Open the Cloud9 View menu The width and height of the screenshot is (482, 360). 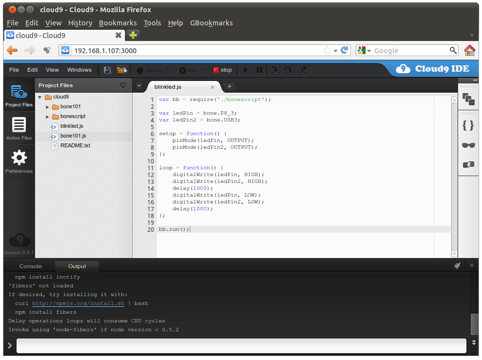click(52, 70)
